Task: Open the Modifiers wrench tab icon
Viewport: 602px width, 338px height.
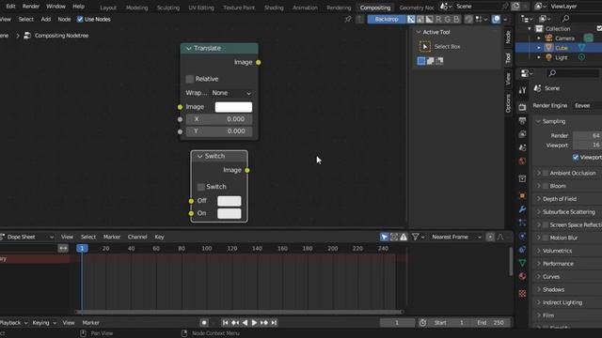Action: pyautogui.click(x=522, y=209)
